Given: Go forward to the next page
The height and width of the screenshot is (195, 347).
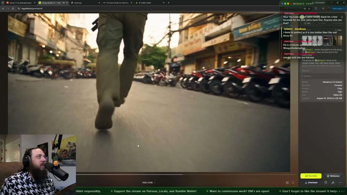Looking at the screenshot, I should [8, 8].
